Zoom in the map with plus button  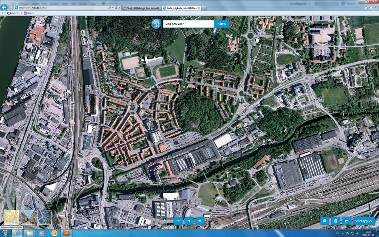[x=200, y=221]
